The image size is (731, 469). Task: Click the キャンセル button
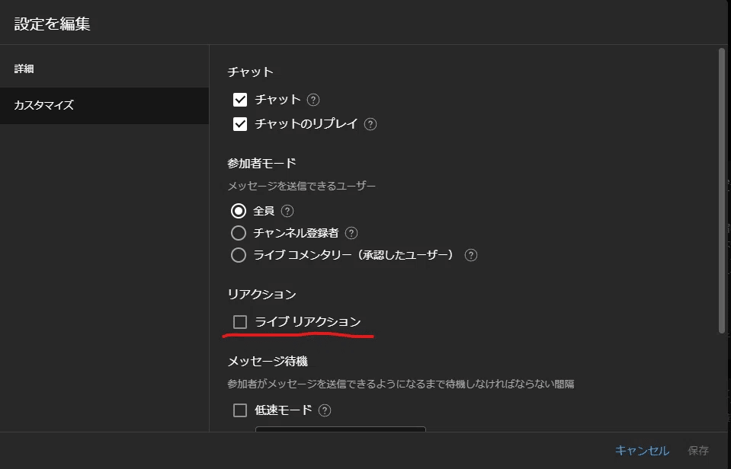coord(642,451)
